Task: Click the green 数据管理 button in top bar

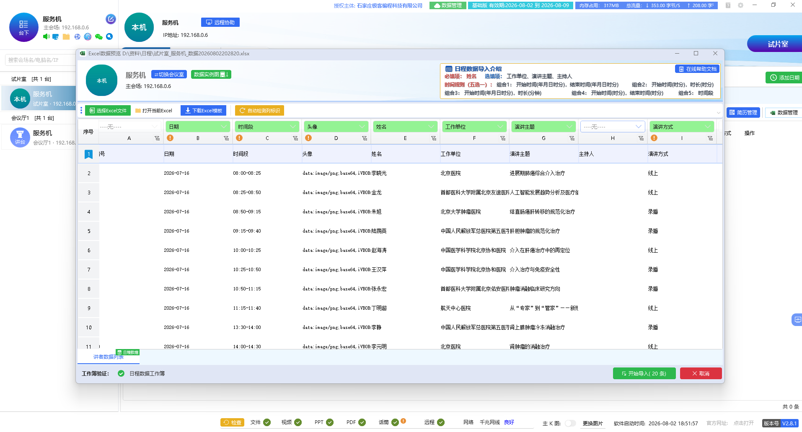Action: (448, 5)
